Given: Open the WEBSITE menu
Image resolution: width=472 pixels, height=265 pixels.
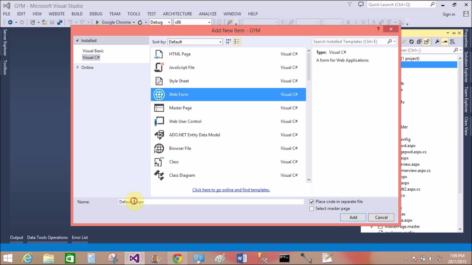Looking at the screenshot, I should click(56, 14).
